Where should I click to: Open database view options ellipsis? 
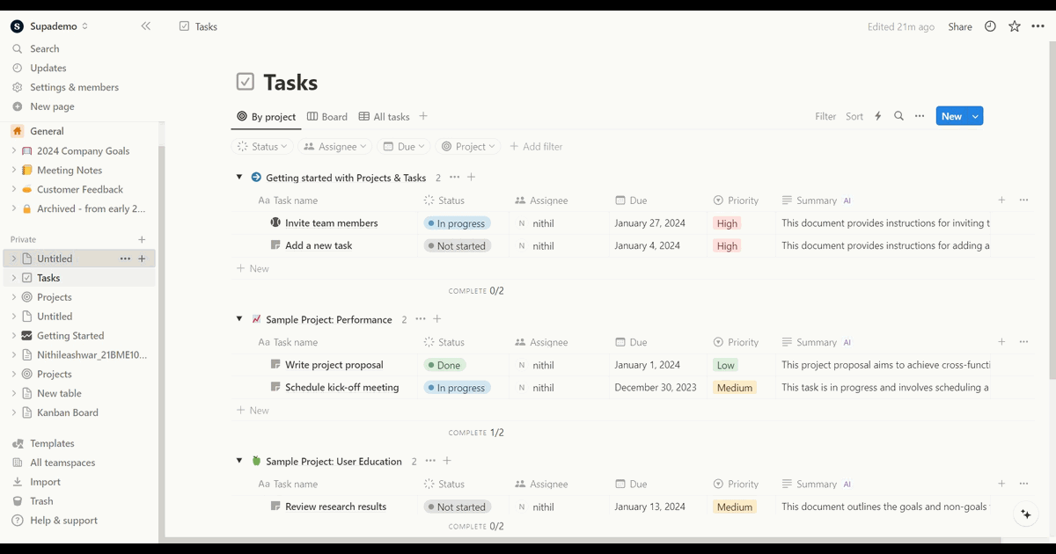click(920, 117)
